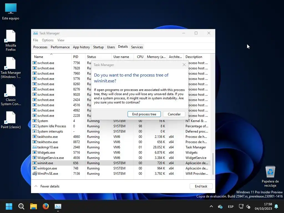Select svchost.exe icon with PID 7828

[35, 68]
